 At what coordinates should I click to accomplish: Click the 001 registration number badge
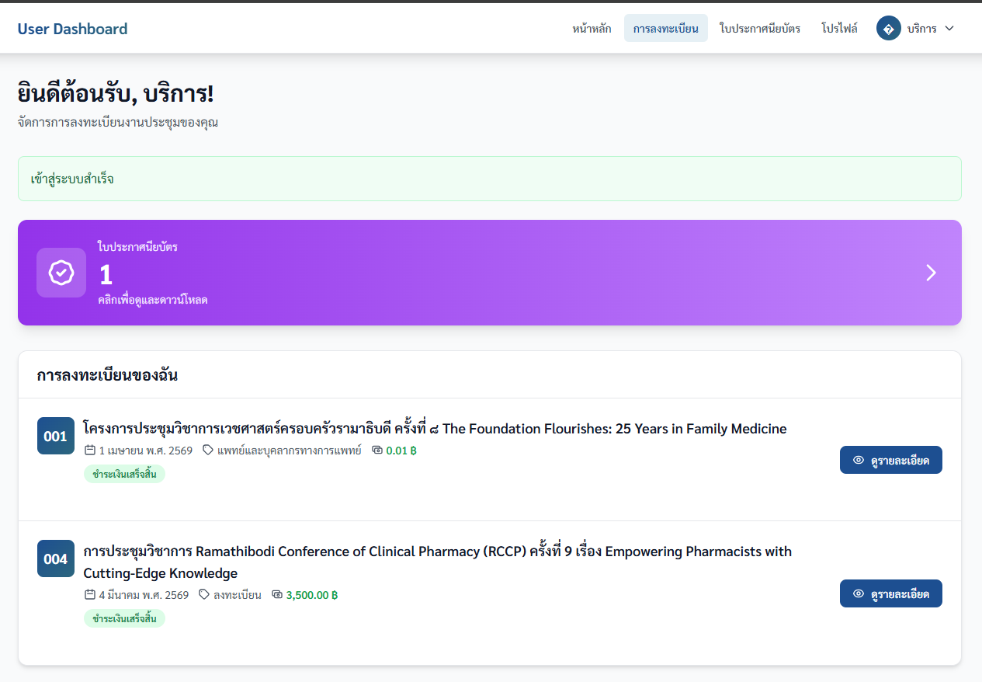[x=56, y=436]
